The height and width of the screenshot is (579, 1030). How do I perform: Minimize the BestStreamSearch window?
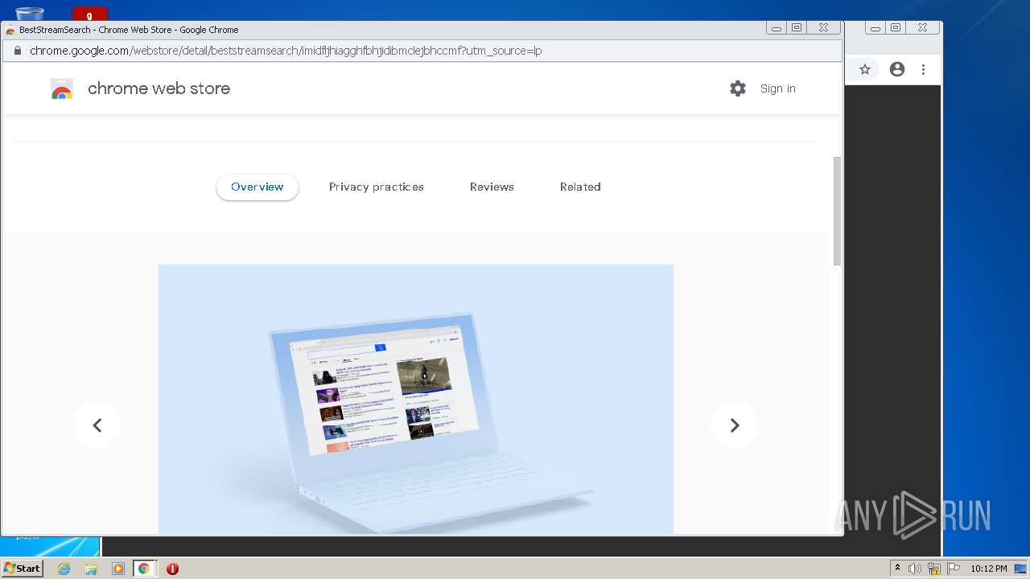coord(777,27)
